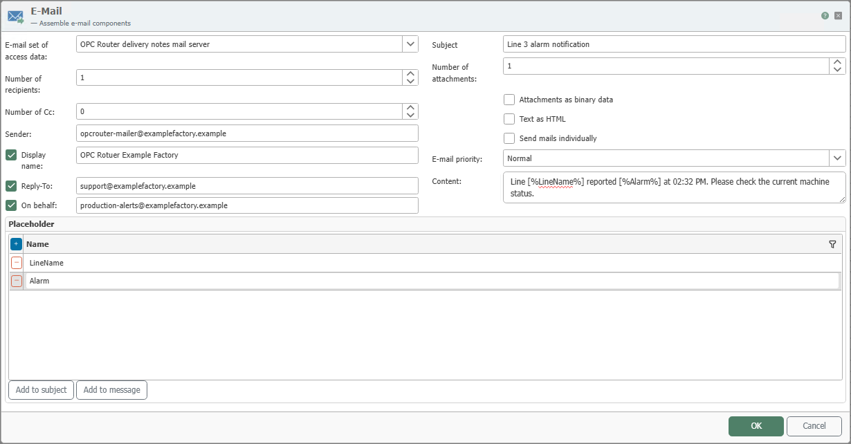Viewport: 851px width, 444px height.
Task: Decrease number of Cc
Action: pos(411,115)
